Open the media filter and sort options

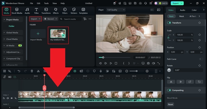[x=85, y=19]
